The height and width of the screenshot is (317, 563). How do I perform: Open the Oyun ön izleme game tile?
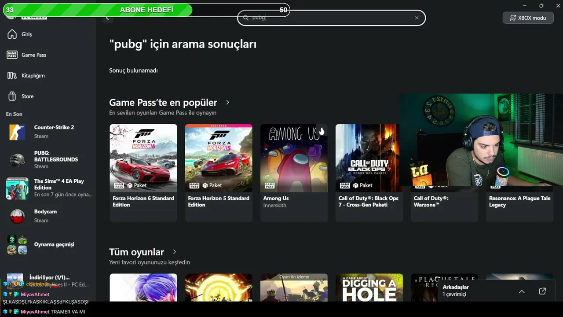(294, 288)
